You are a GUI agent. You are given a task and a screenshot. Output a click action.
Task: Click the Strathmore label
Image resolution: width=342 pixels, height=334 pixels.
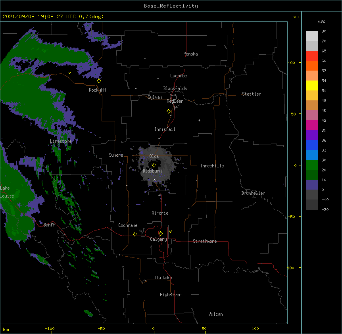pyautogui.click(x=205, y=241)
